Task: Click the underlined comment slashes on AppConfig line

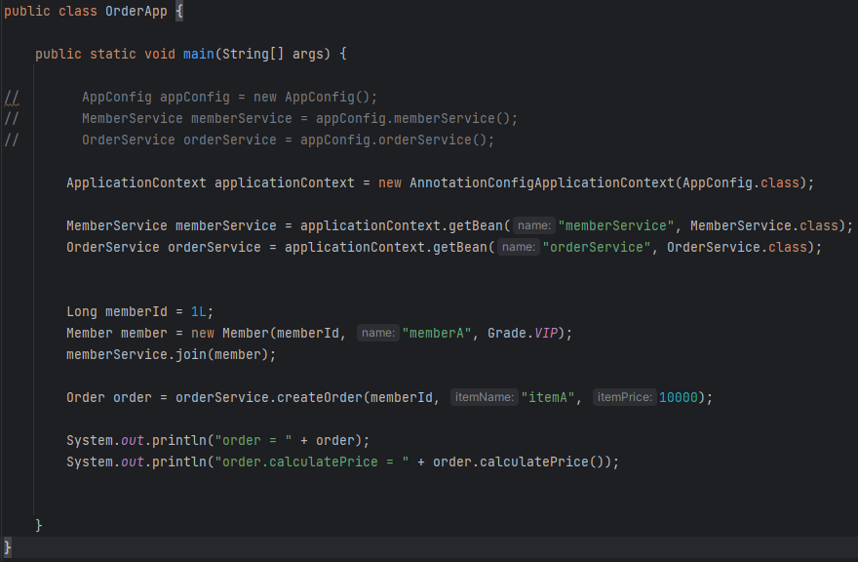Action: (x=12, y=98)
